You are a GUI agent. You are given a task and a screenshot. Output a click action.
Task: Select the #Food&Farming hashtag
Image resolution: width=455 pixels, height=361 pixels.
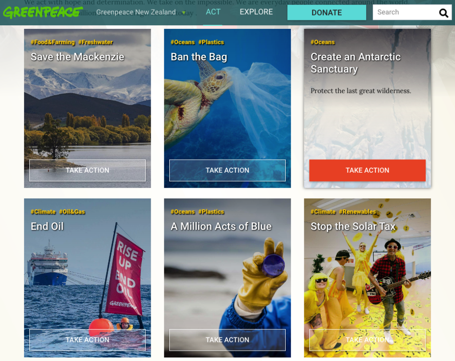(x=52, y=42)
